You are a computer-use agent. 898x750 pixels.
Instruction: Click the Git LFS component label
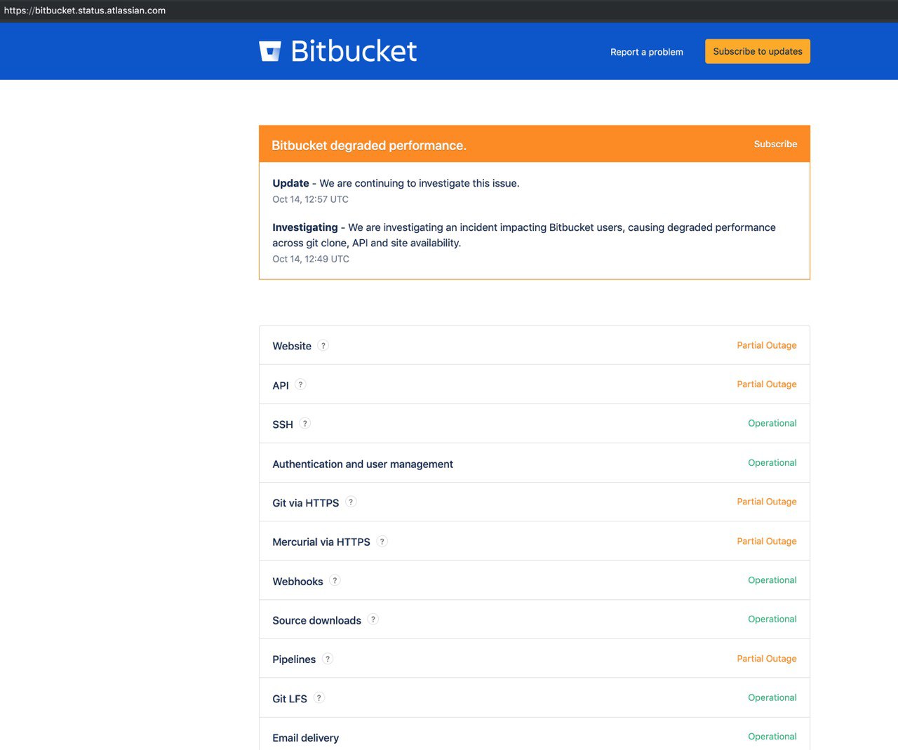290,699
